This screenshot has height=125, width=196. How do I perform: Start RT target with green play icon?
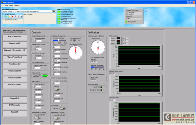[7, 16]
